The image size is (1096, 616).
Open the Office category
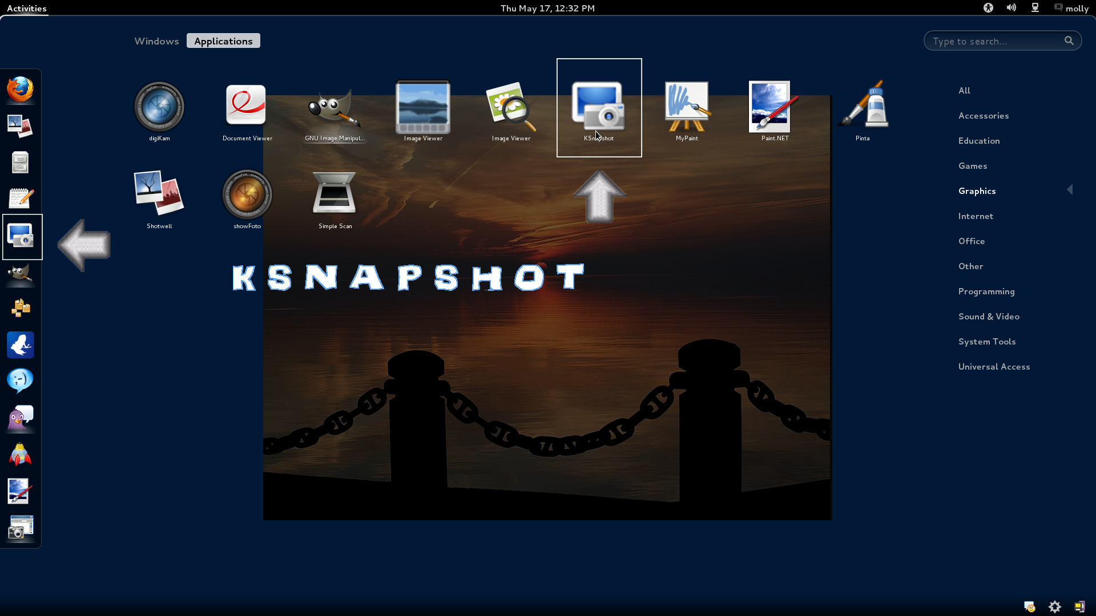pos(972,241)
